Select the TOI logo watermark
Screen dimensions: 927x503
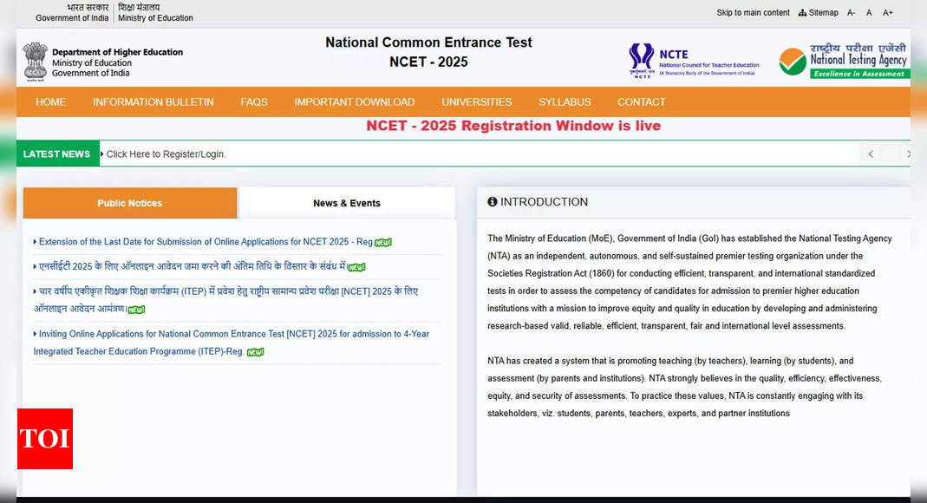tap(44, 439)
